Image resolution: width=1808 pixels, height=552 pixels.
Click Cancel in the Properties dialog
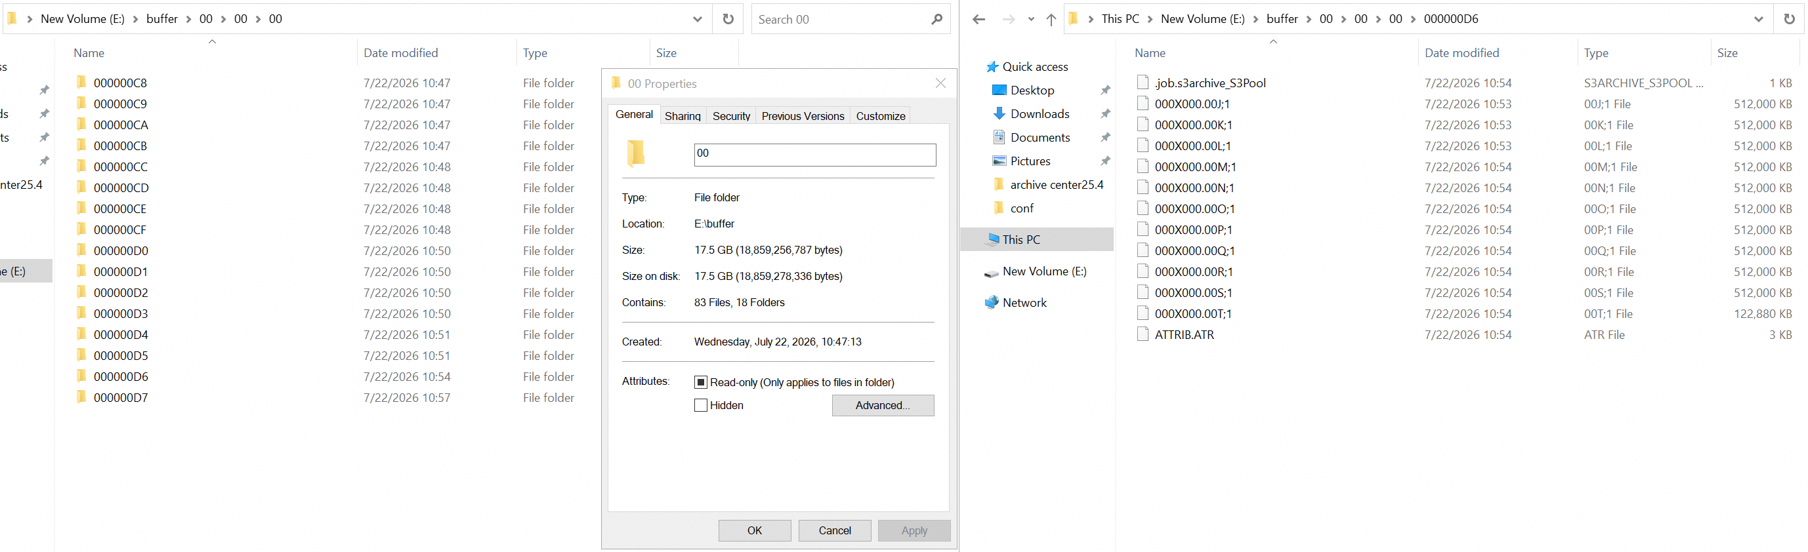tap(835, 530)
